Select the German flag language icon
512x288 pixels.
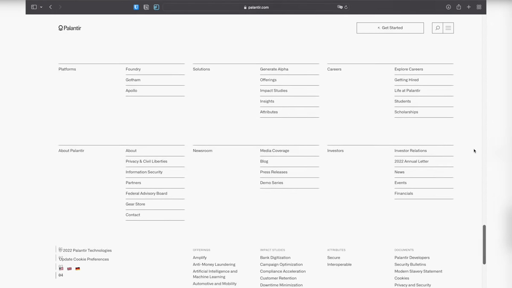78,269
